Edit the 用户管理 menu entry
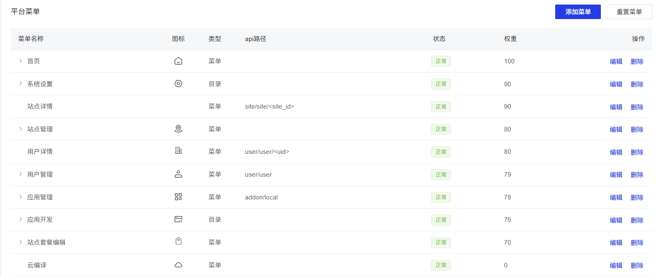 pyautogui.click(x=616, y=175)
